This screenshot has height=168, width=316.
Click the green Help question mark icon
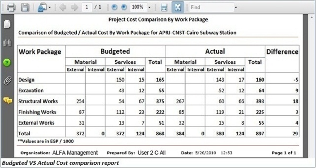[7, 63]
